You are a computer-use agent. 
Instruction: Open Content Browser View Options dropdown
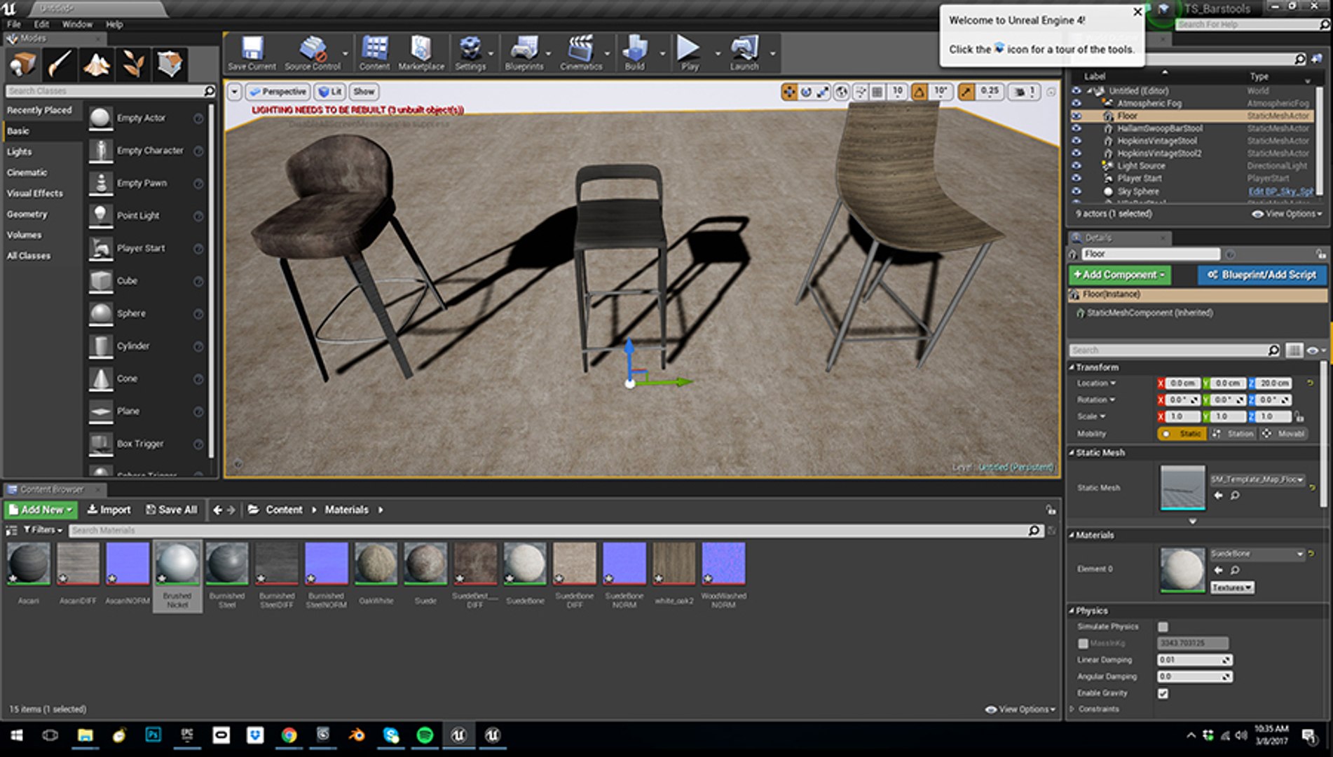coord(1020,709)
